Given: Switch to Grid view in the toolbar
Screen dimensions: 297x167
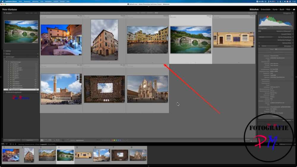Looking at the screenshot, I should 42,140.
